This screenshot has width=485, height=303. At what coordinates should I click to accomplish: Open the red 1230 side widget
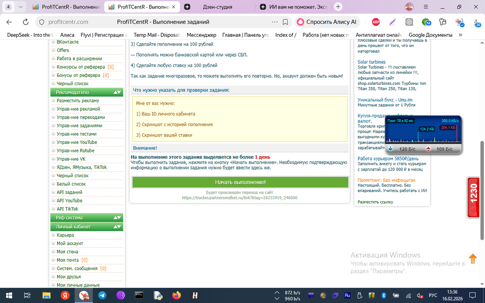tap(473, 198)
